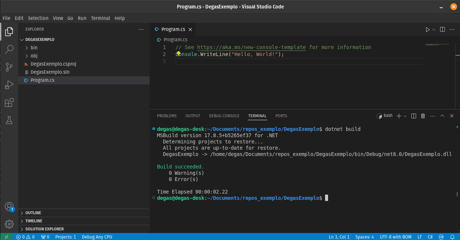460x240 pixels.
Task: Open the Selection menu
Action: (38, 18)
